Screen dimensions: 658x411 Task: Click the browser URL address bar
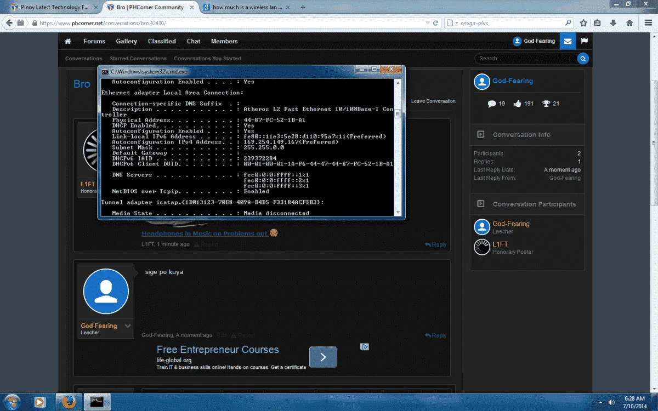(x=230, y=23)
